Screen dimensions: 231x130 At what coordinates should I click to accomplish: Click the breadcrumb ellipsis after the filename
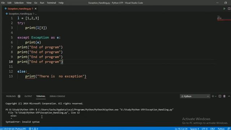pos(36,14)
